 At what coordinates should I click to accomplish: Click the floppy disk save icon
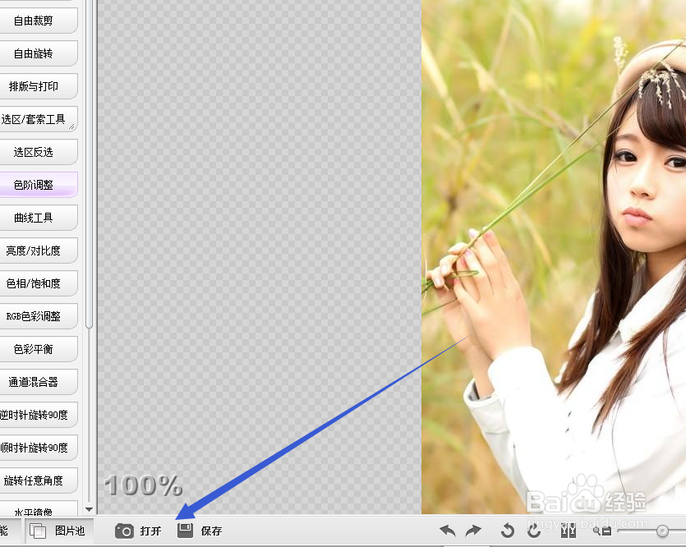[185, 531]
